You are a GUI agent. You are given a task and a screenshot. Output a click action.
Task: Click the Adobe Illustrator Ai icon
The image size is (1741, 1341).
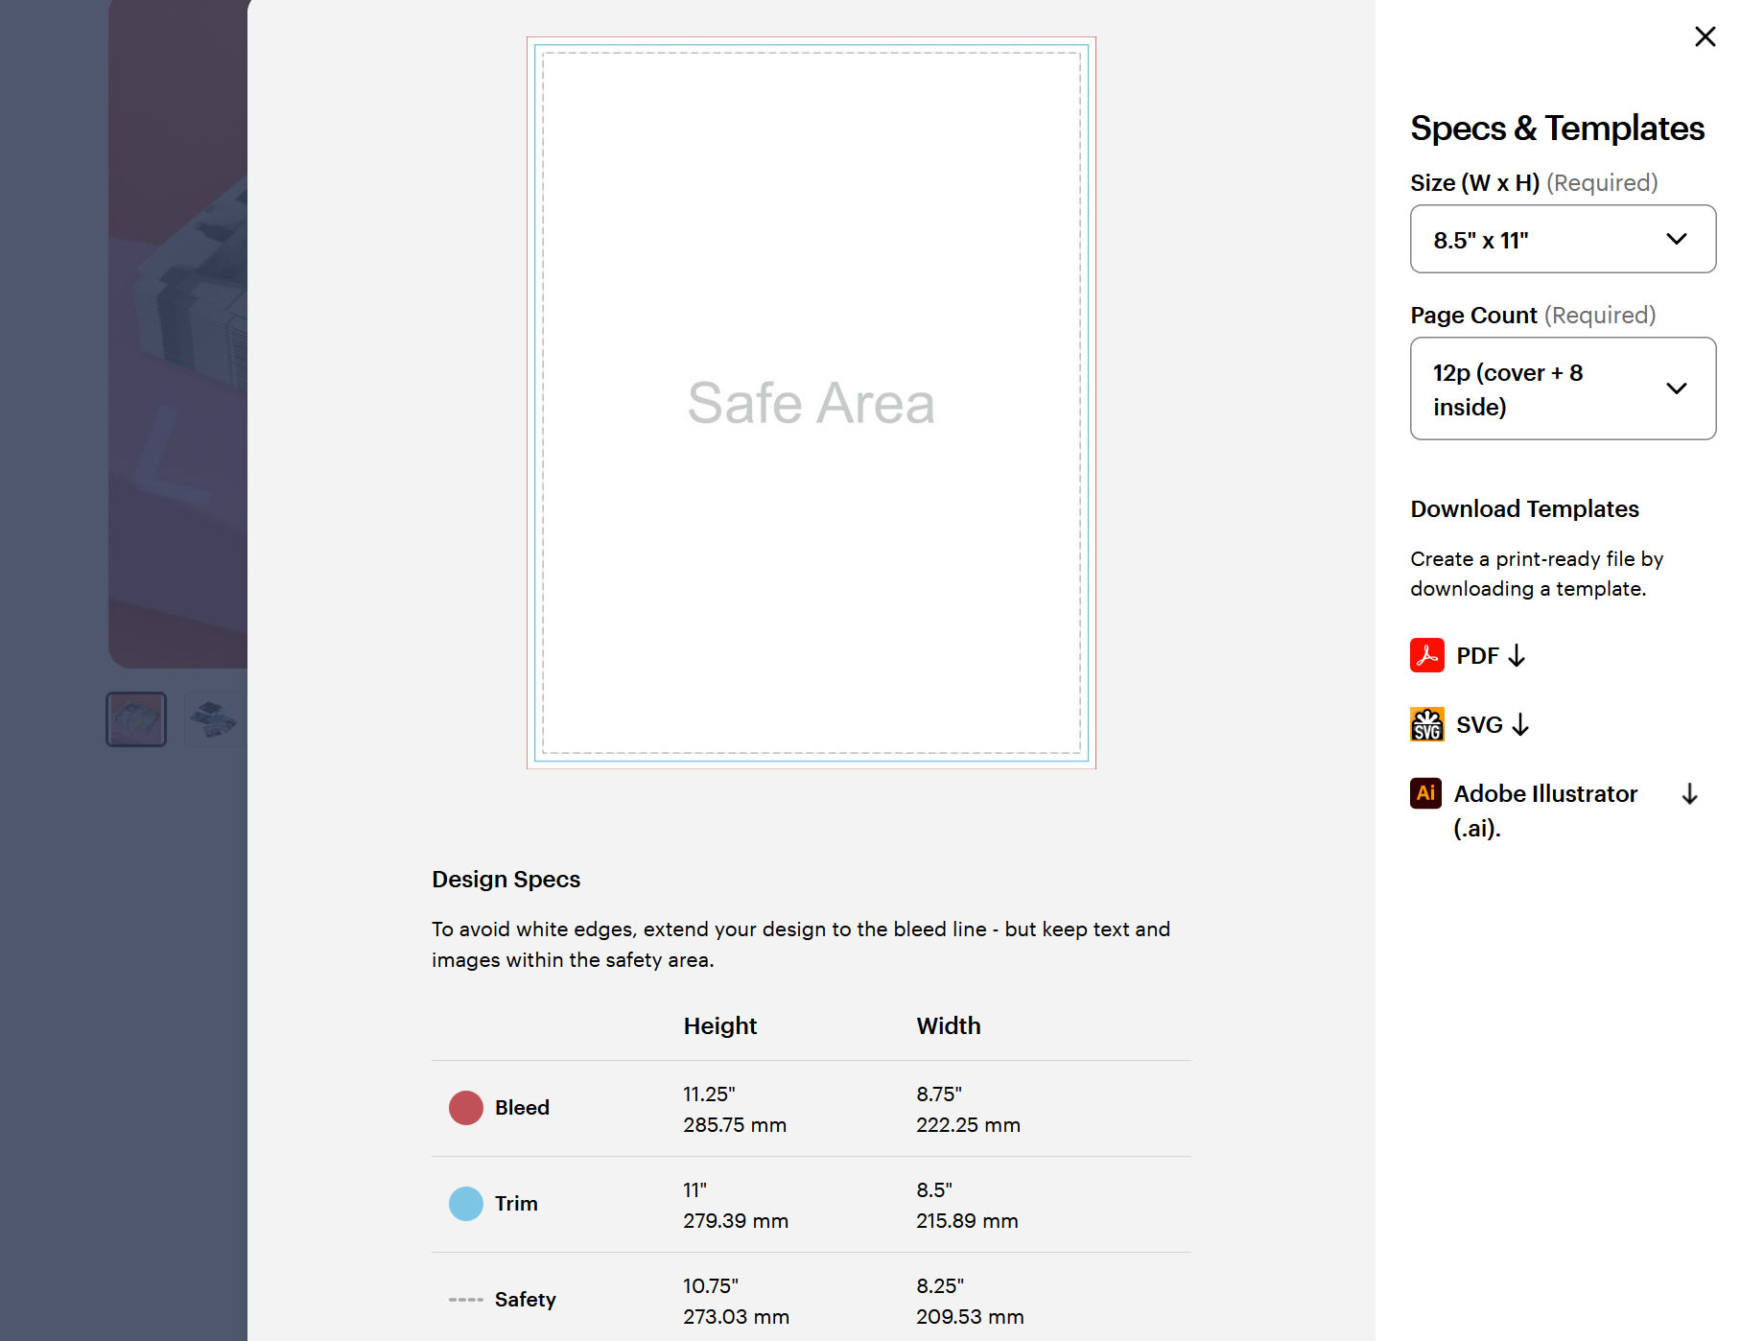click(1425, 793)
